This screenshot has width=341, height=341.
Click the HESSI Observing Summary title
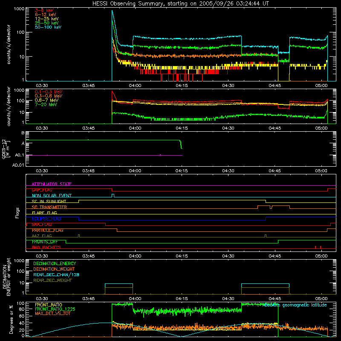click(180, 4)
